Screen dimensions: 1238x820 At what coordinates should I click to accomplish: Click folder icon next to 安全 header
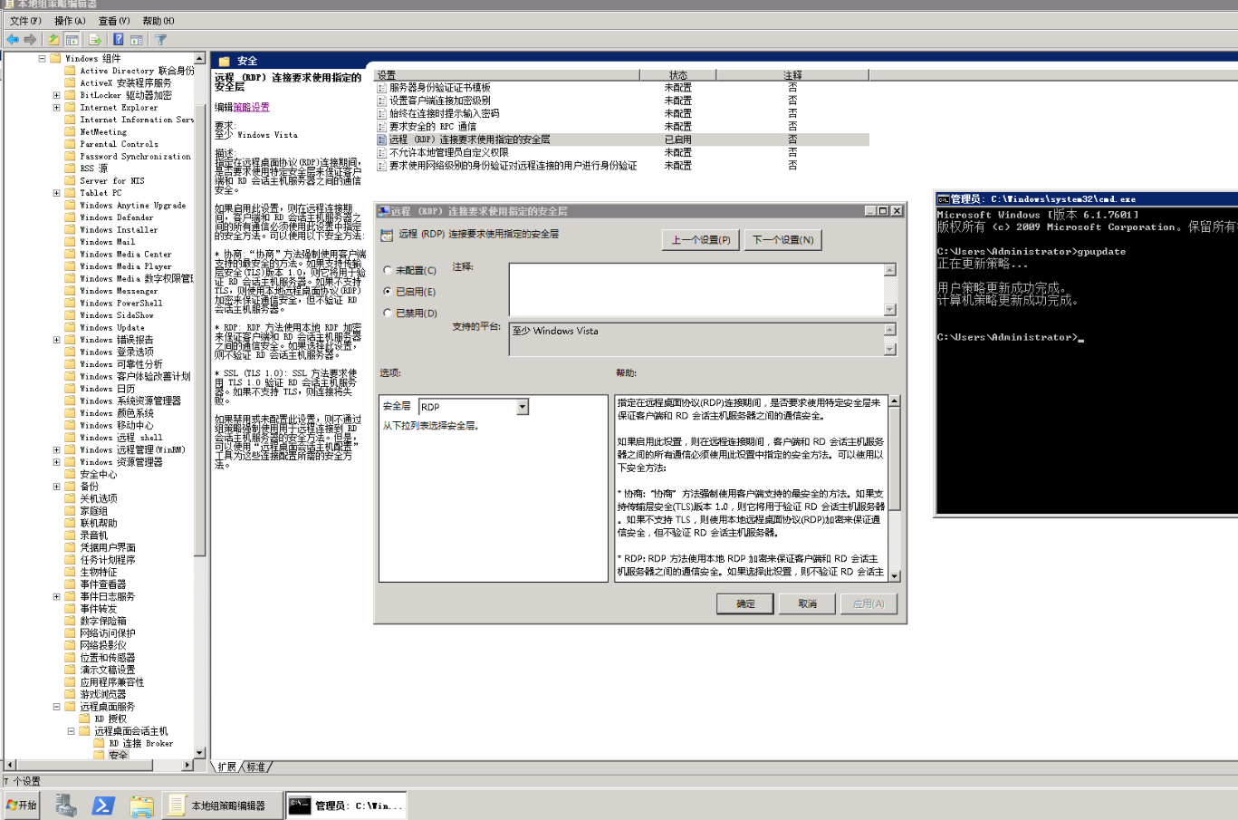[224, 61]
